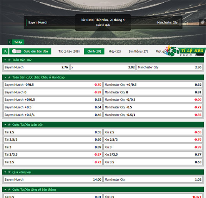Pick Tài 3 at 0.89

click(53, 147)
